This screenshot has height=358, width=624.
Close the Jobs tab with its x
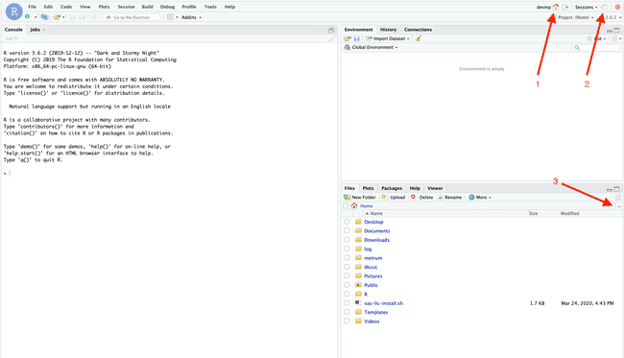tap(44, 30)
